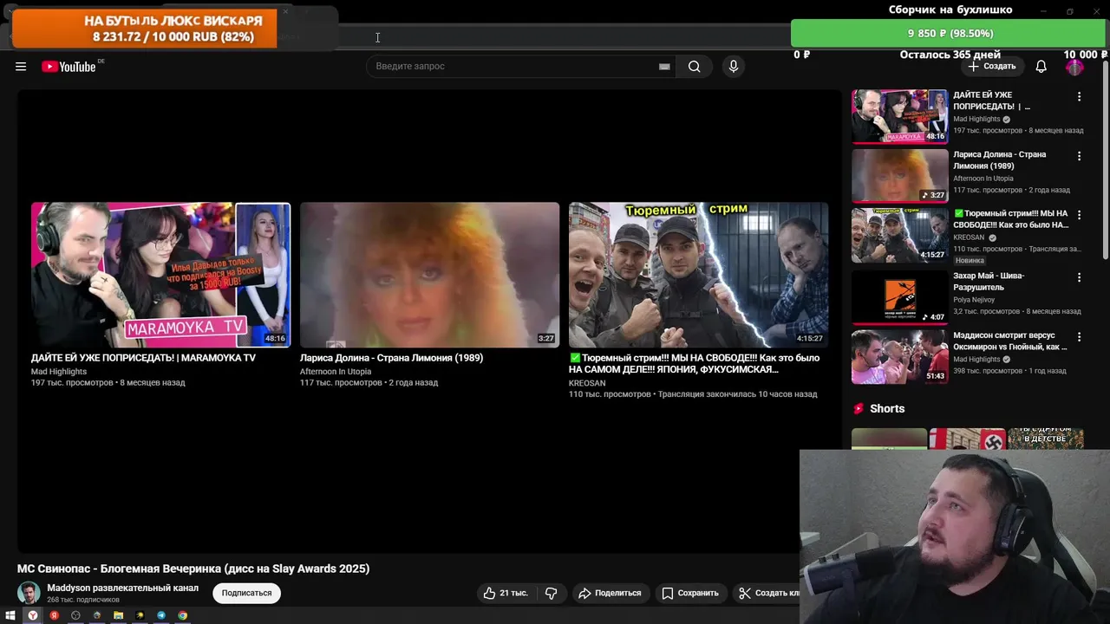The image size is (1110, 624).
Task: Open channel 'KREOSAN' below the end-screen video
Action: point(587,383)
